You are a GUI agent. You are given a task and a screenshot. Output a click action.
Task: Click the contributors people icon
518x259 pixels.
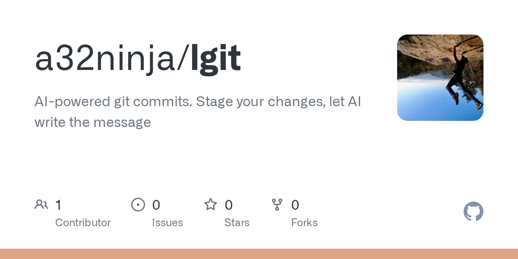click(x=41, y=205)
